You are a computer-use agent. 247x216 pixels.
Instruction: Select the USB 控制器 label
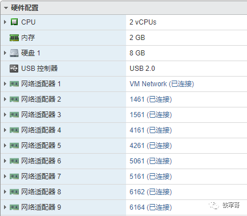[x=39, y=69]
